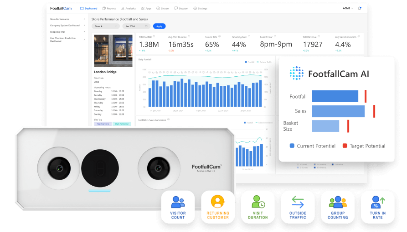The image size is (407, 232).
Task: Click info icon next to Total Footfall
Action: tap(154, 37)
